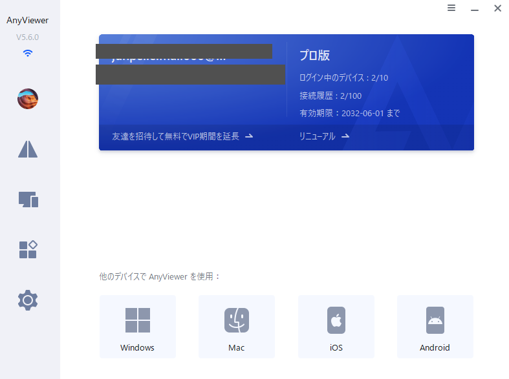Click the invite friends VIP extension link

[x=176, y=136]
